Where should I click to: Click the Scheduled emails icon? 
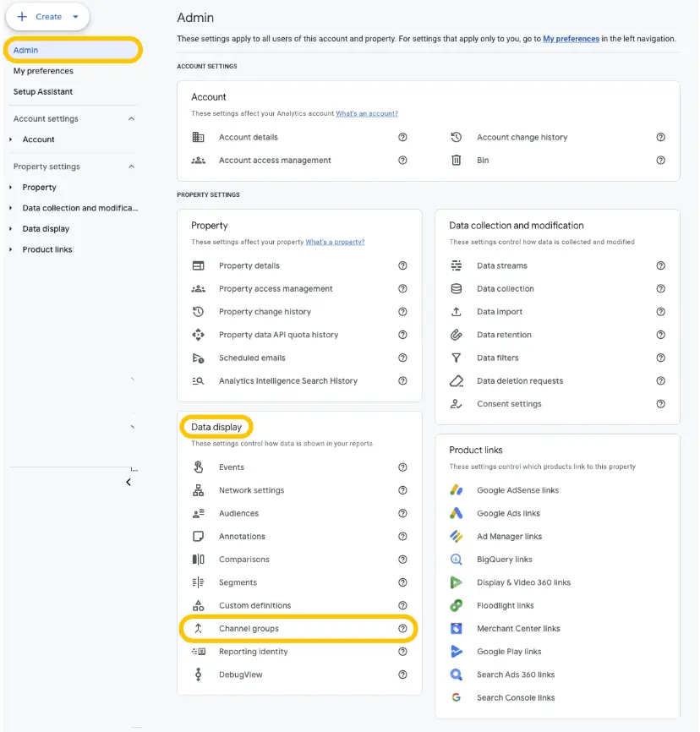point(198,358)
